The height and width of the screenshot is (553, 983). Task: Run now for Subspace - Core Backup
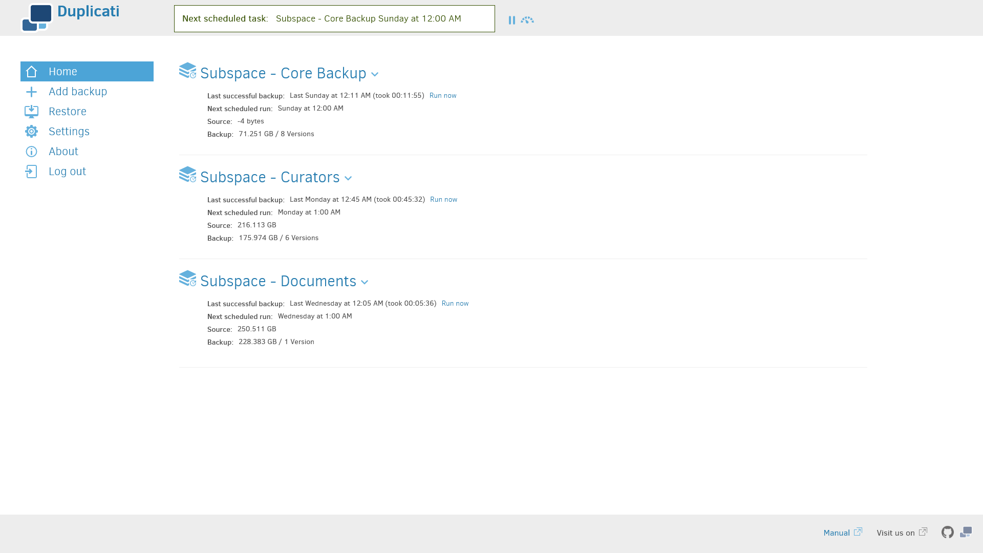pyautogui.click(x=443, y=96)
